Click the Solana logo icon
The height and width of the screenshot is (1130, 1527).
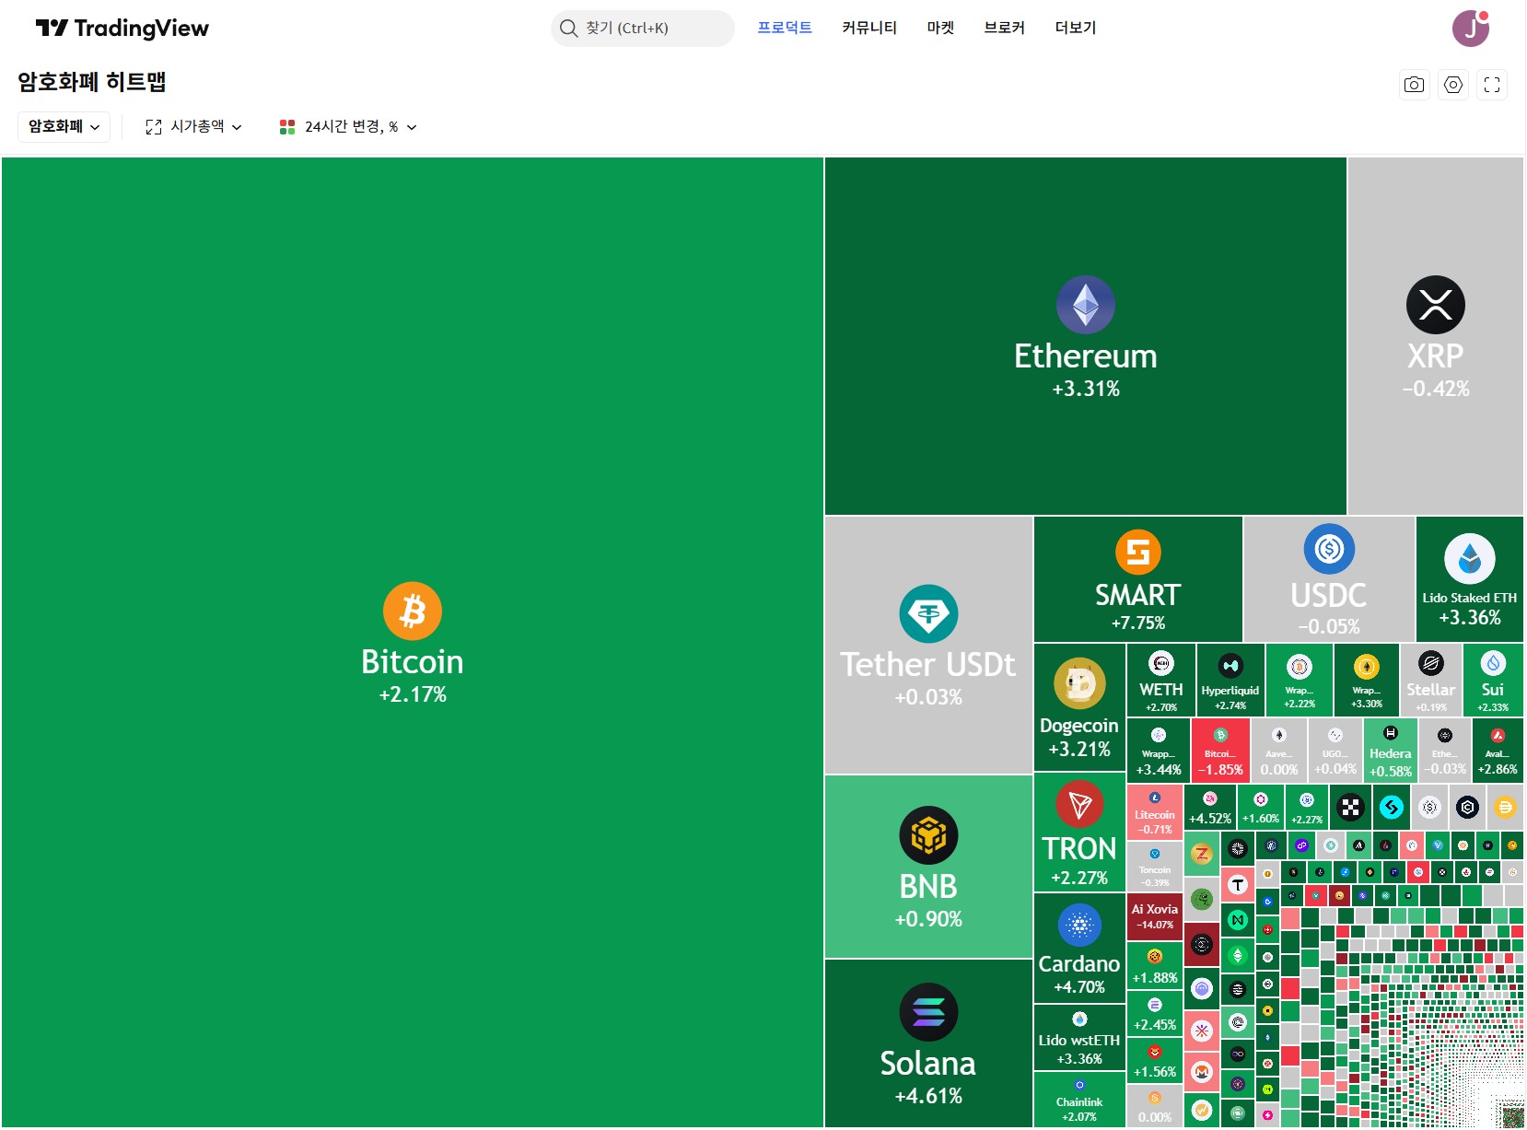point(928,1012)
